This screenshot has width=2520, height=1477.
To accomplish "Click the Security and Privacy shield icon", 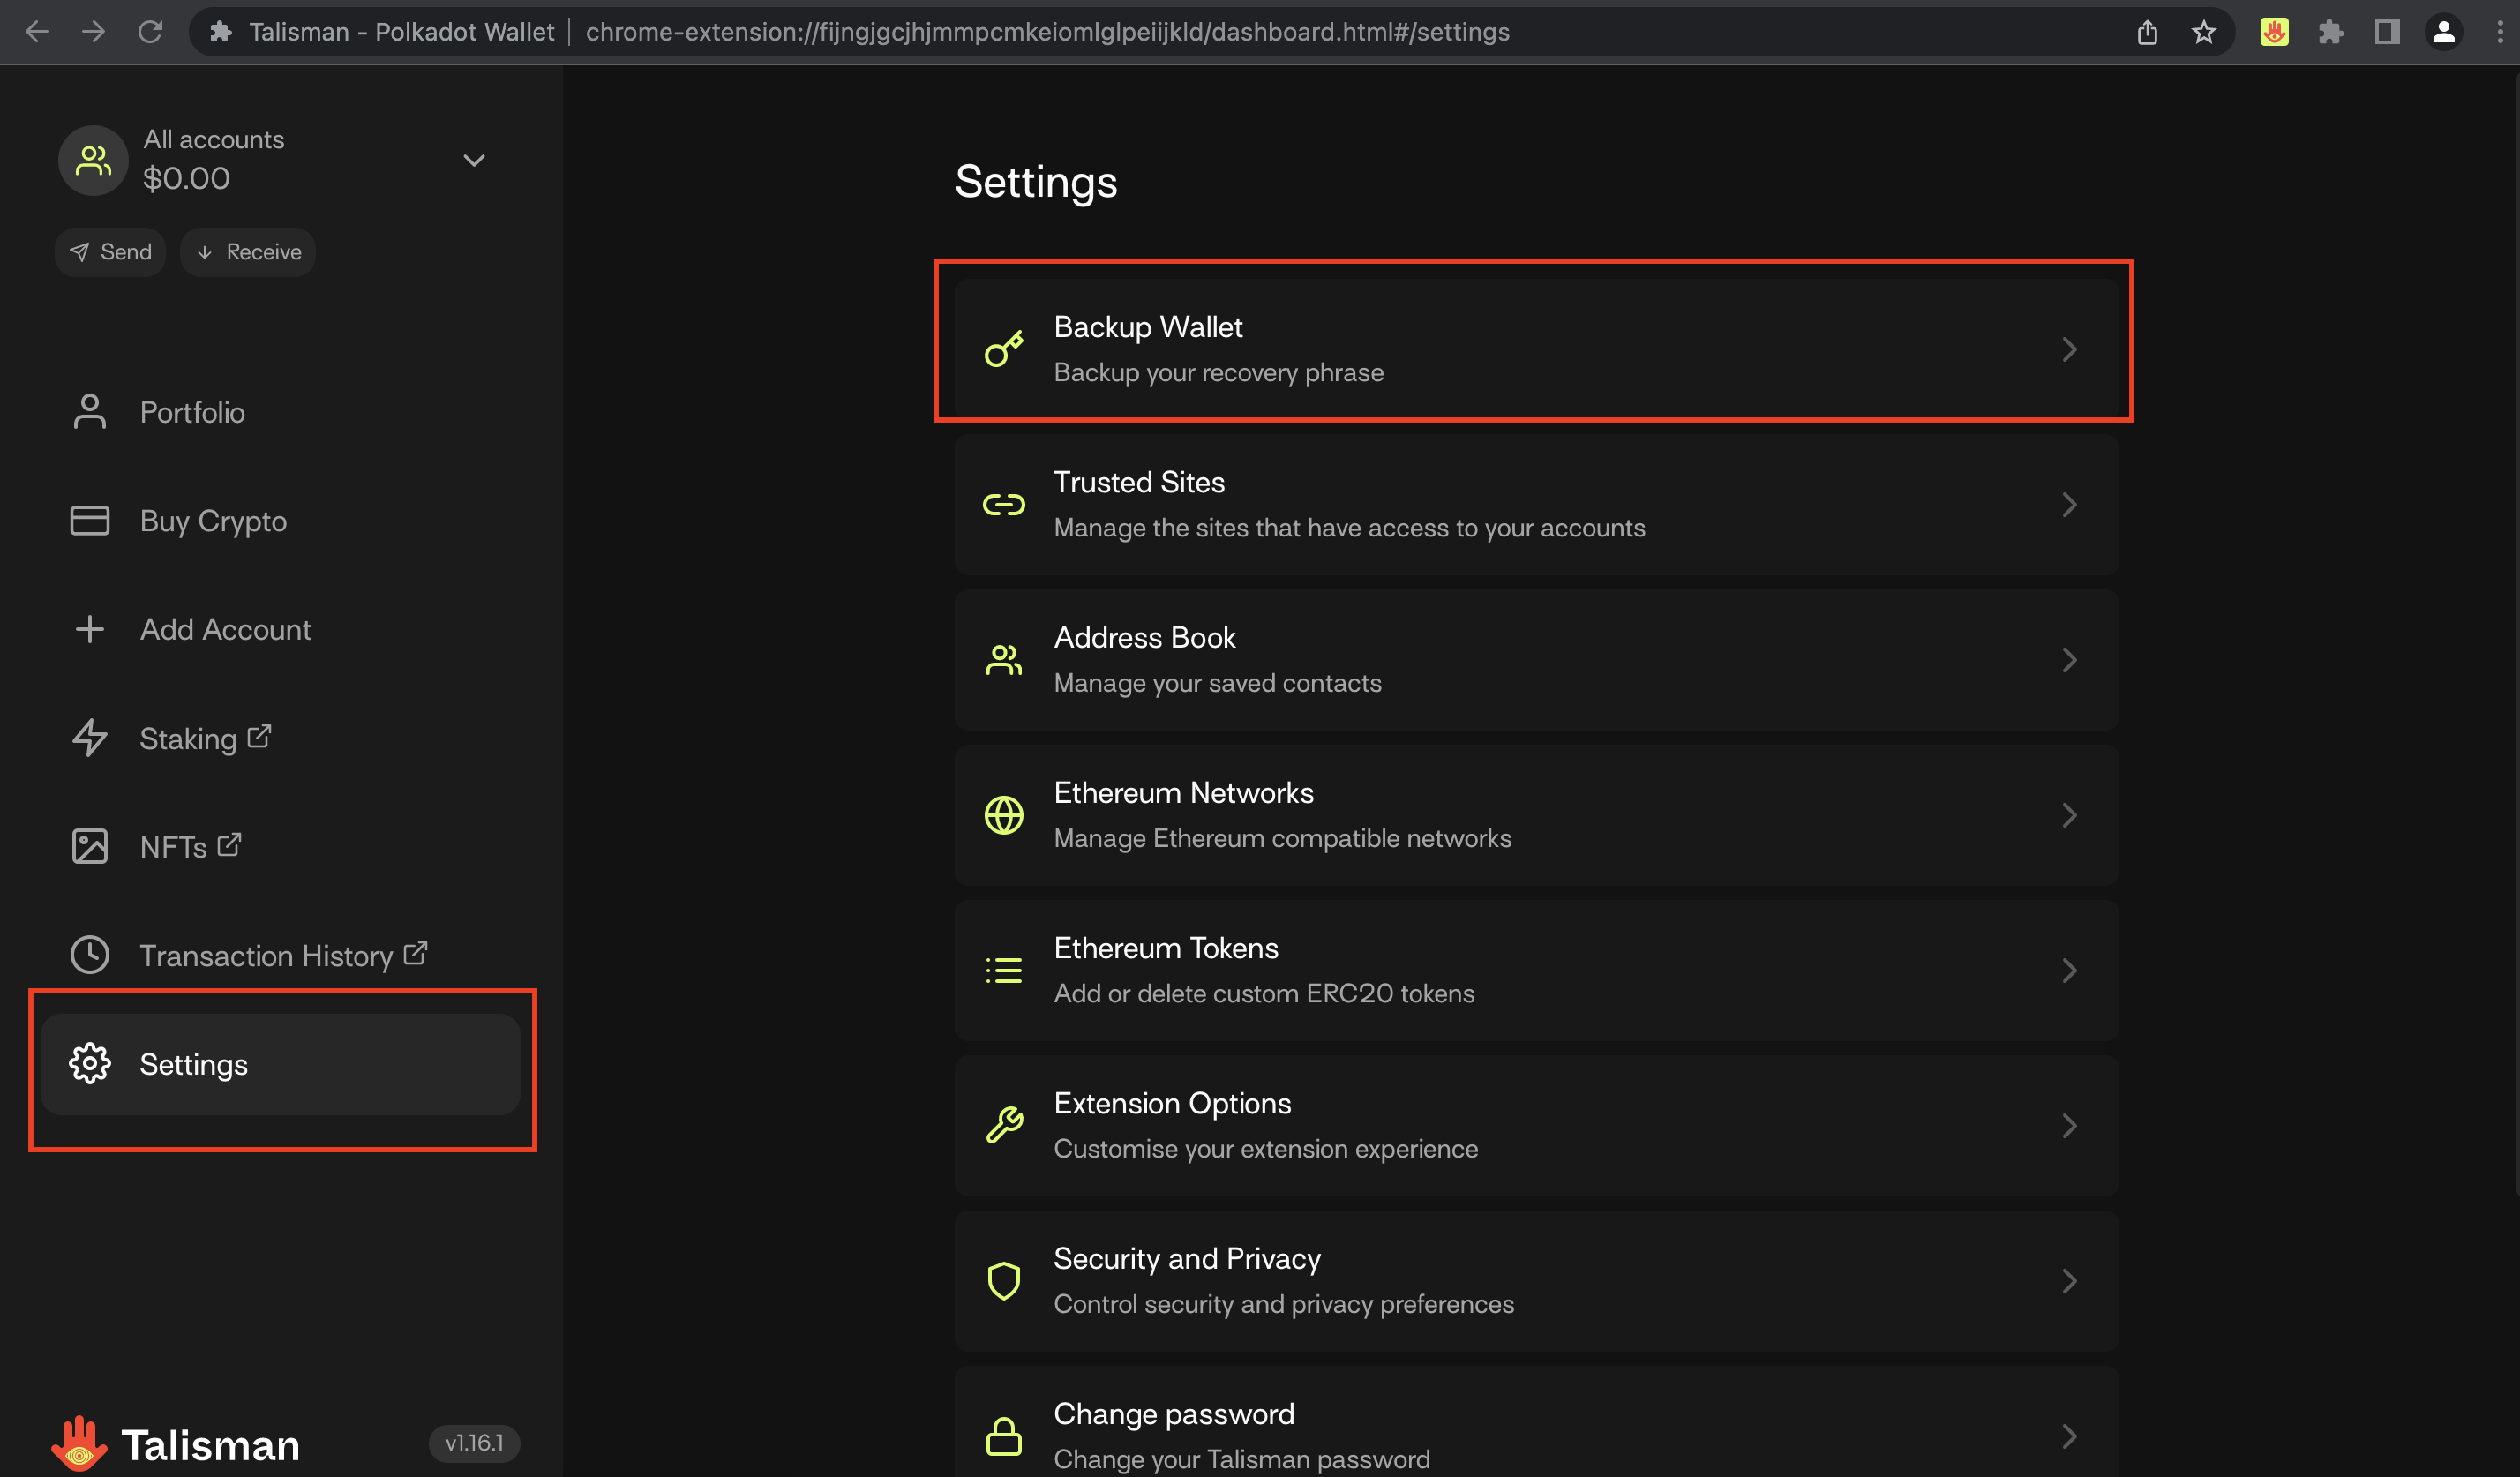I will coord(1004,1280).
